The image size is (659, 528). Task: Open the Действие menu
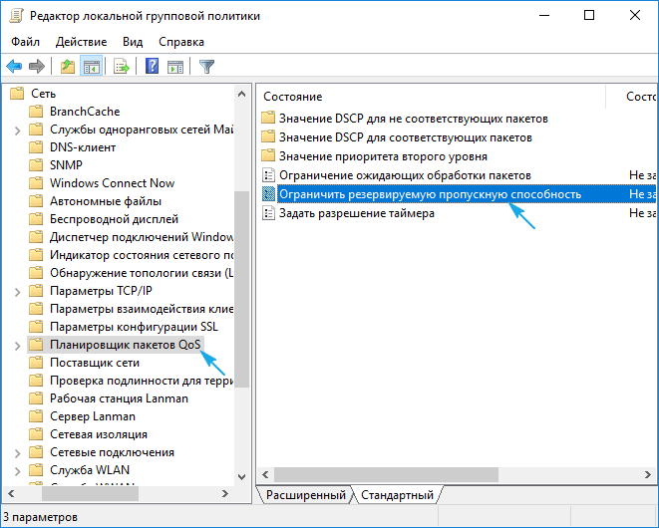[x=81, y=42]
